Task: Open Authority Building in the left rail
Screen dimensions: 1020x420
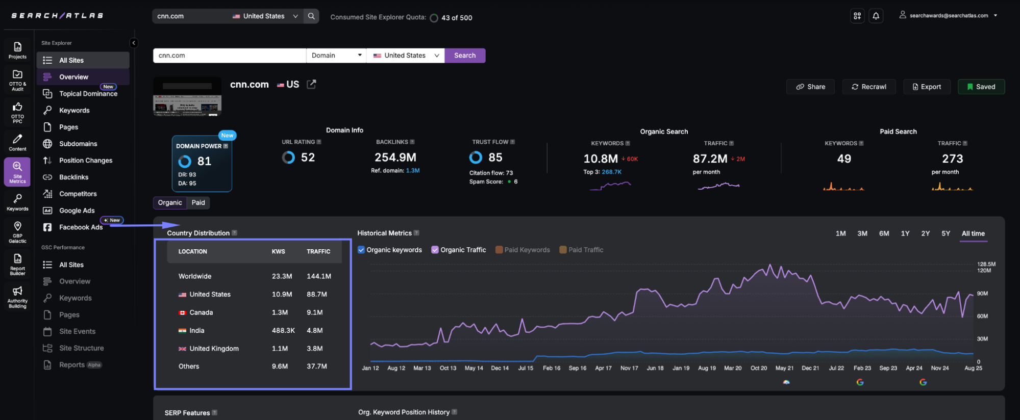Action: point(17,297)
